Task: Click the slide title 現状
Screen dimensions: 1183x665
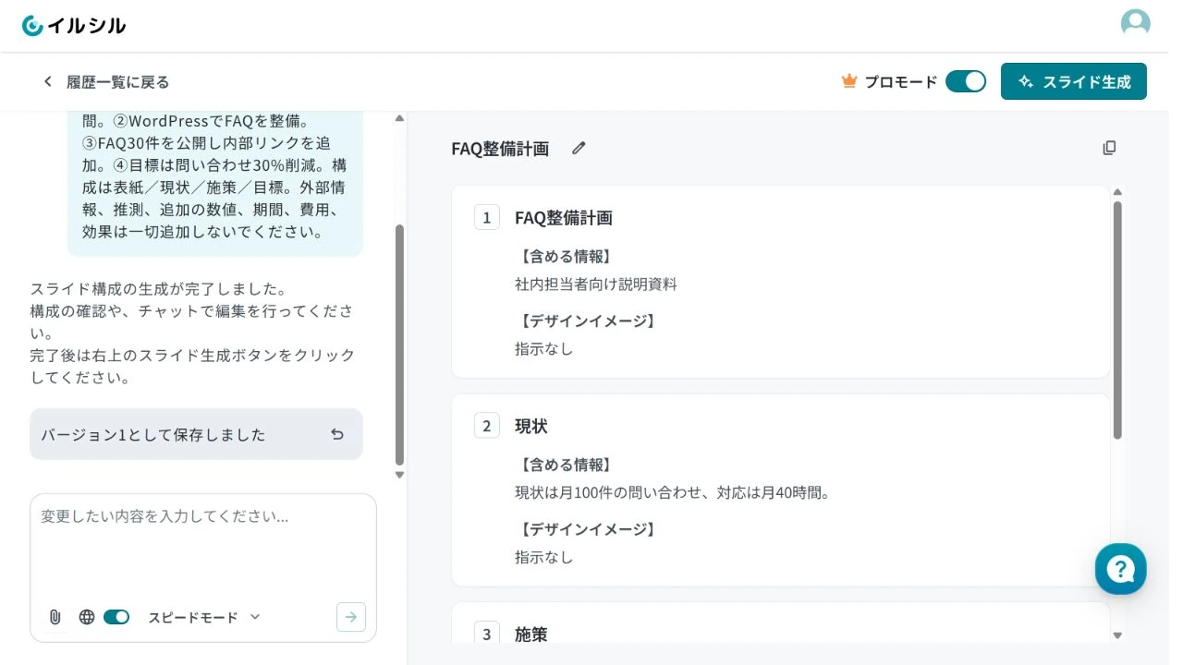Action: 531,427
